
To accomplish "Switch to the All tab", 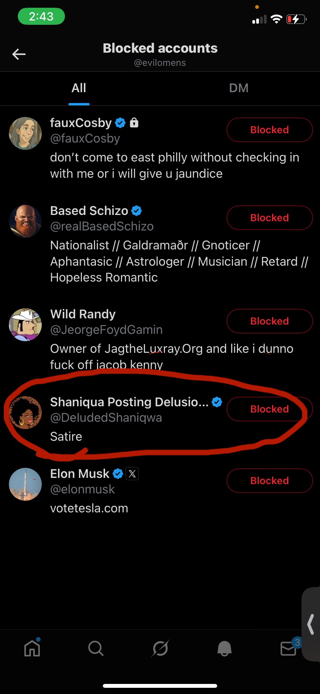I will (79, 88).
